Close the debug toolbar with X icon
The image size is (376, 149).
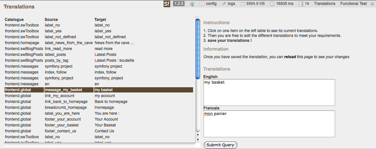tap(373, 4)
